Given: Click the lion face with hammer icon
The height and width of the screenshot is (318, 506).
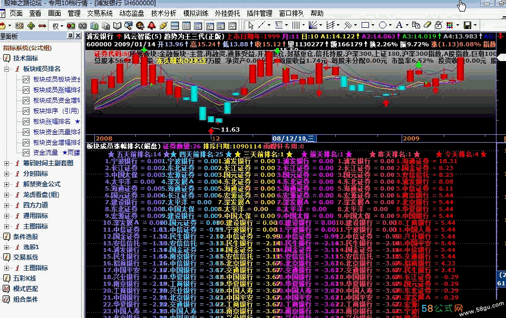Looking at the screenshot, I should click(x=140, y=25).
